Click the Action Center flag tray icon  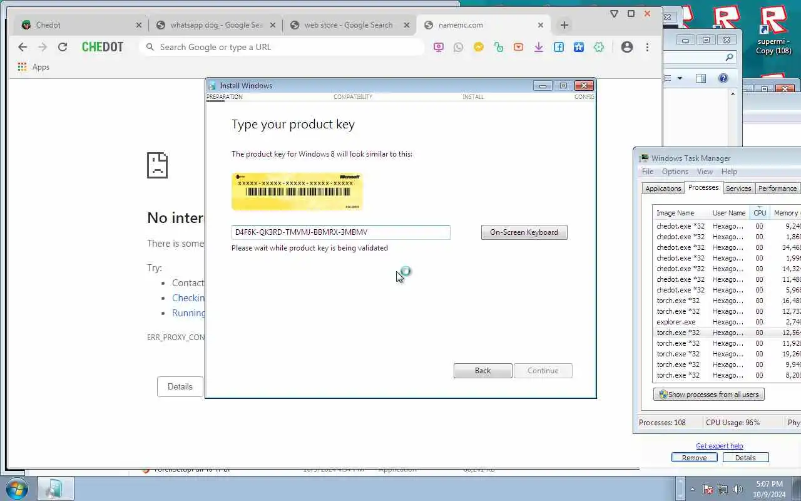[708, 489]
